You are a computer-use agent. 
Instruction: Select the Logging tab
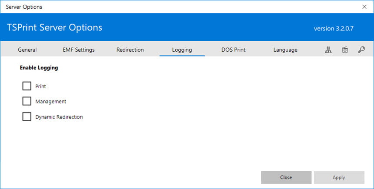pyautogui.click(x=182, y=50)
